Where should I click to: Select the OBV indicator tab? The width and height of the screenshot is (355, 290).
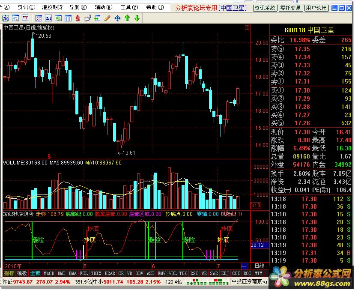(139, 273)
